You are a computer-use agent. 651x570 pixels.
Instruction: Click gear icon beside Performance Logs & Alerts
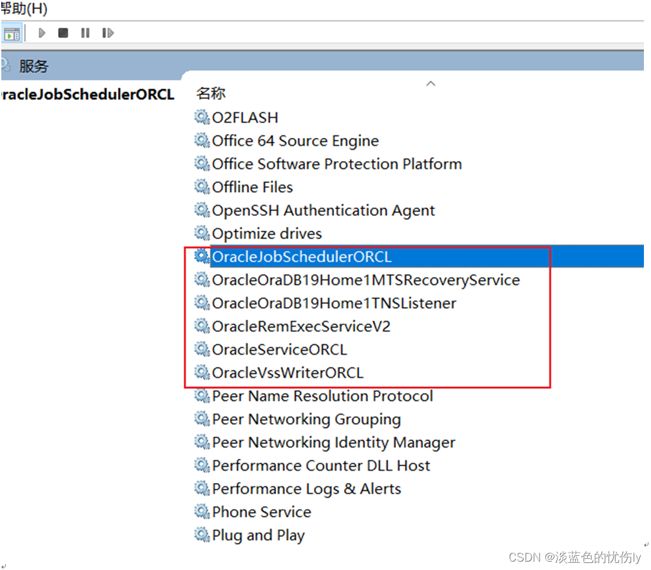point(202,489)
